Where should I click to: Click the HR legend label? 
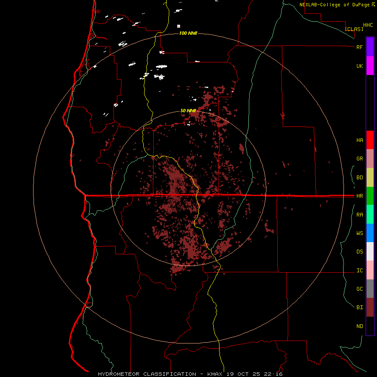click(359, 196)
